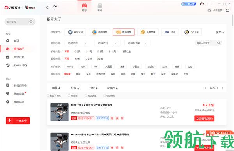
Task: Go to the next results page
Action: 222,88
